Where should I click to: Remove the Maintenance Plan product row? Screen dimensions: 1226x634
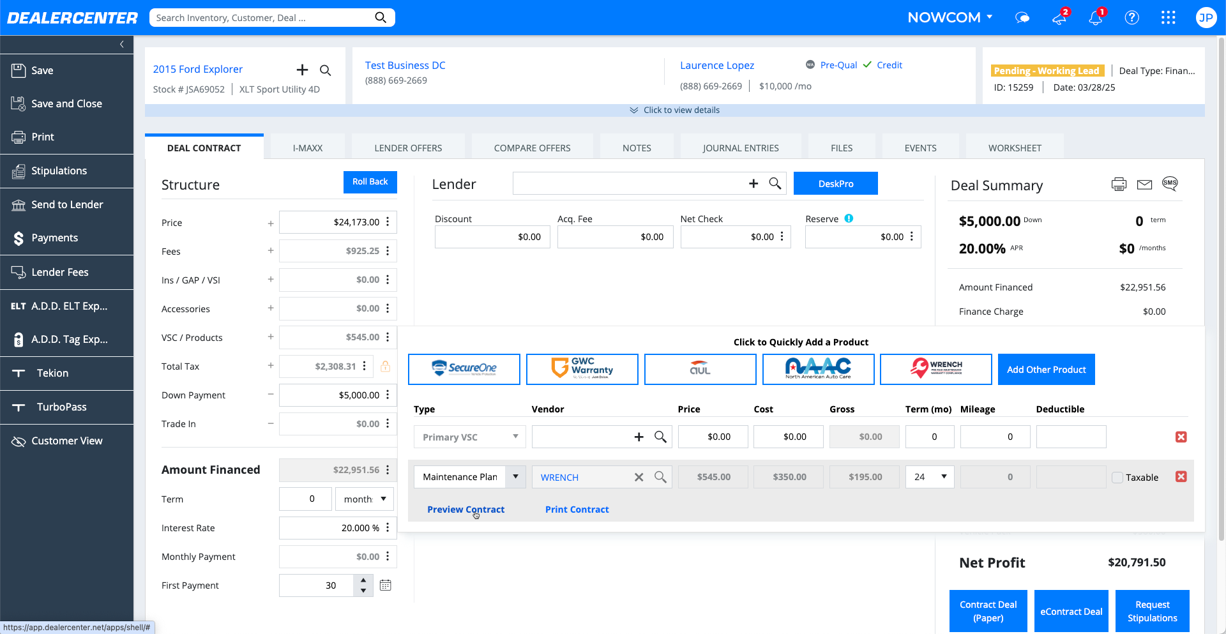(1181, 476)
